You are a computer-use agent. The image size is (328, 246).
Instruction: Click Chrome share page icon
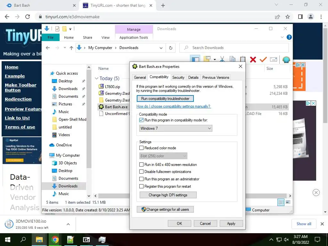pyautogui.click(x=277, y=17)
